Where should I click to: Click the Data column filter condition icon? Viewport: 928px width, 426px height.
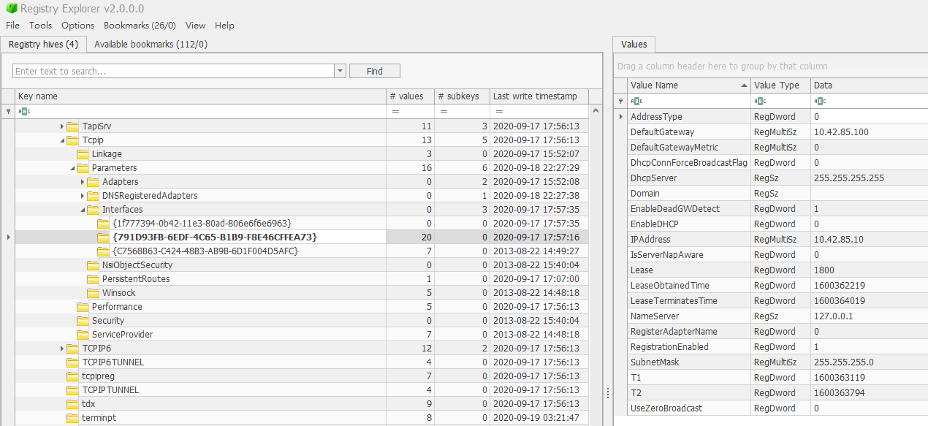click(x=819, y=101)
